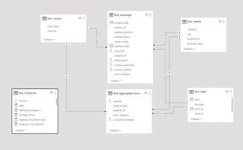Click the sigma icon beside ratings_given
Image resolution: width=243 pixels, height=150 pixels.
pos(111,60)
